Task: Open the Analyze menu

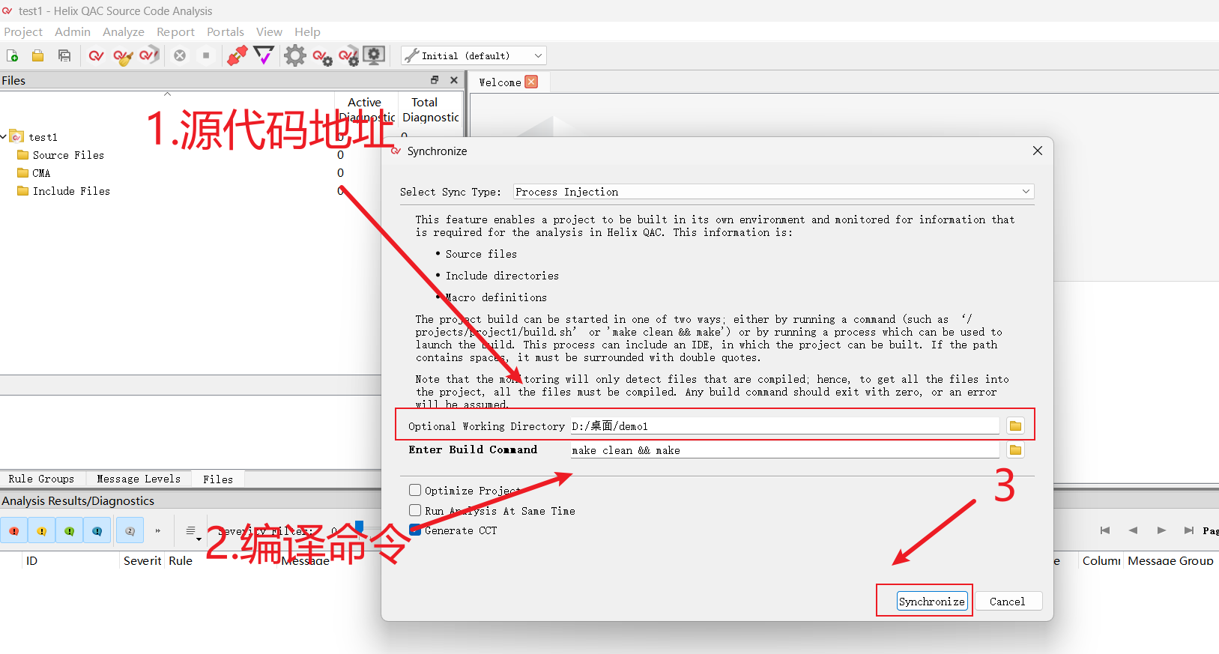Action: point(124,31)
